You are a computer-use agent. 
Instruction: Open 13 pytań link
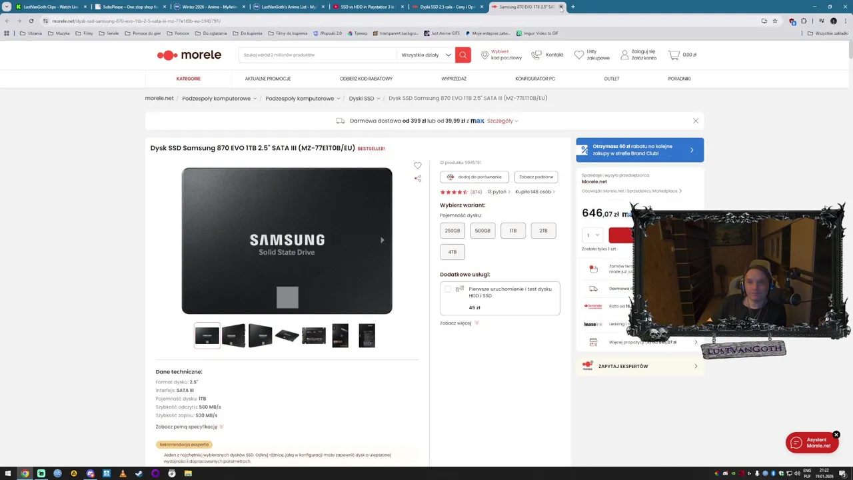(498, 192)
